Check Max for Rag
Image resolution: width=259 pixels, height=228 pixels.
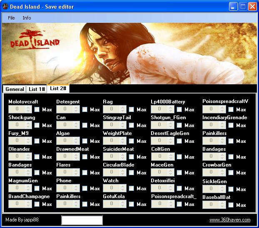(x=131, y=109)
